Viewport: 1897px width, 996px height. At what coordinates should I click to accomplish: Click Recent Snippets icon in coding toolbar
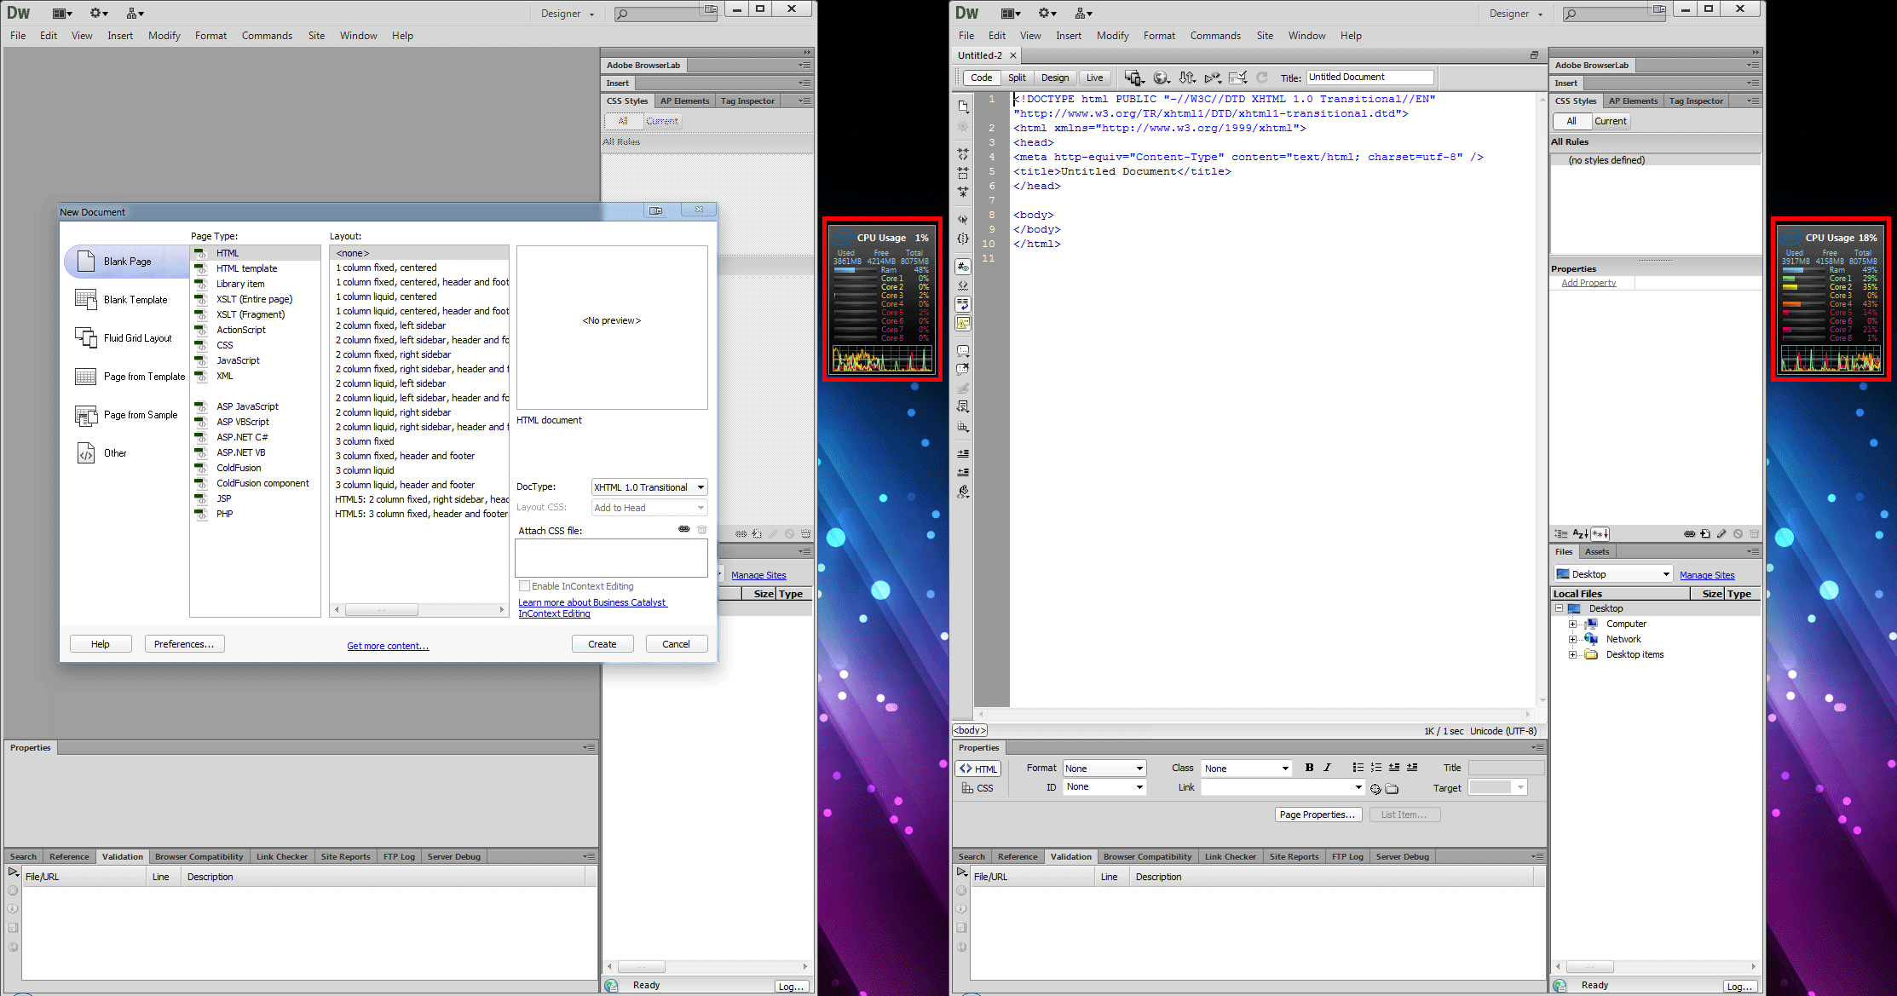pos(963,407)
